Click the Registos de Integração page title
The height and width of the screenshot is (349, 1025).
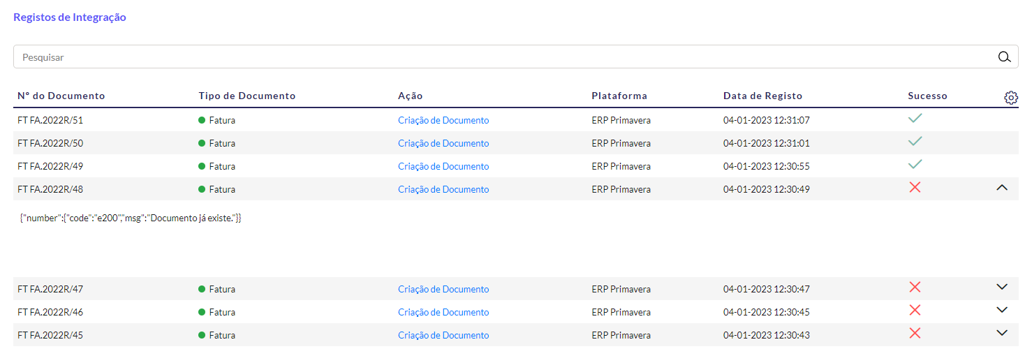(70, 17)
